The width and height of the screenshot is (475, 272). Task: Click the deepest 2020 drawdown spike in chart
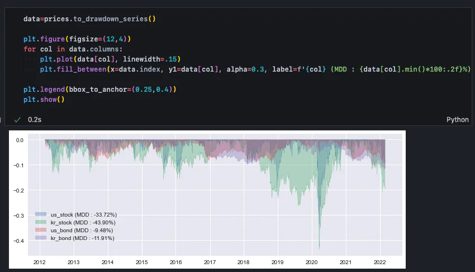(x=319, y=245)
